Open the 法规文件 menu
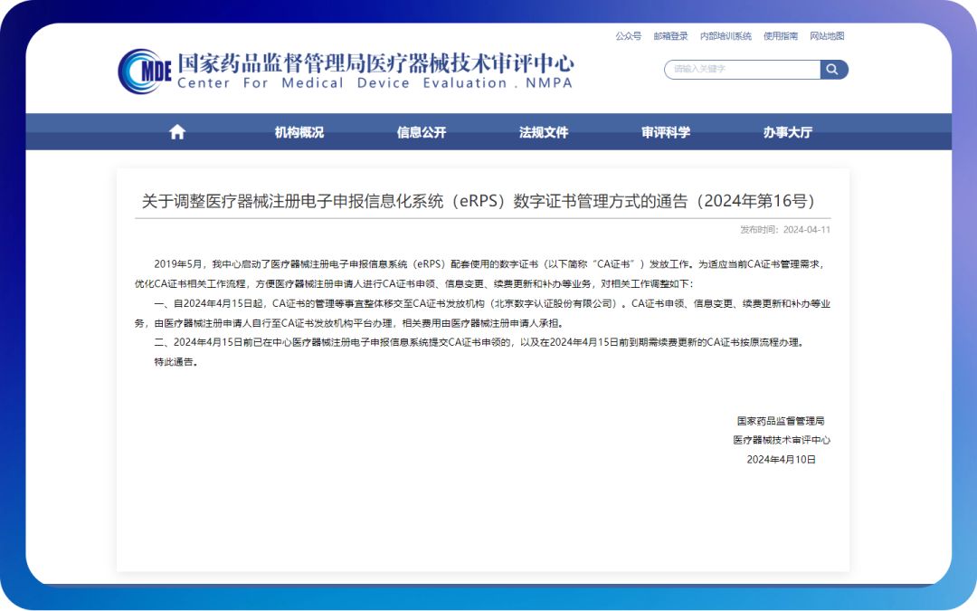The image size is (977, 611). [544, 132]
